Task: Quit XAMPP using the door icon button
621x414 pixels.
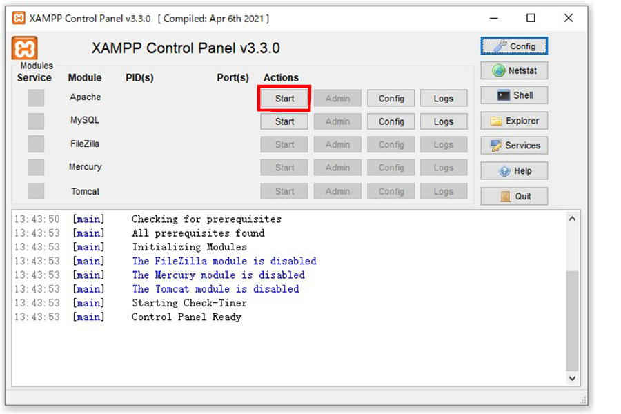Action: pos(514,196)
